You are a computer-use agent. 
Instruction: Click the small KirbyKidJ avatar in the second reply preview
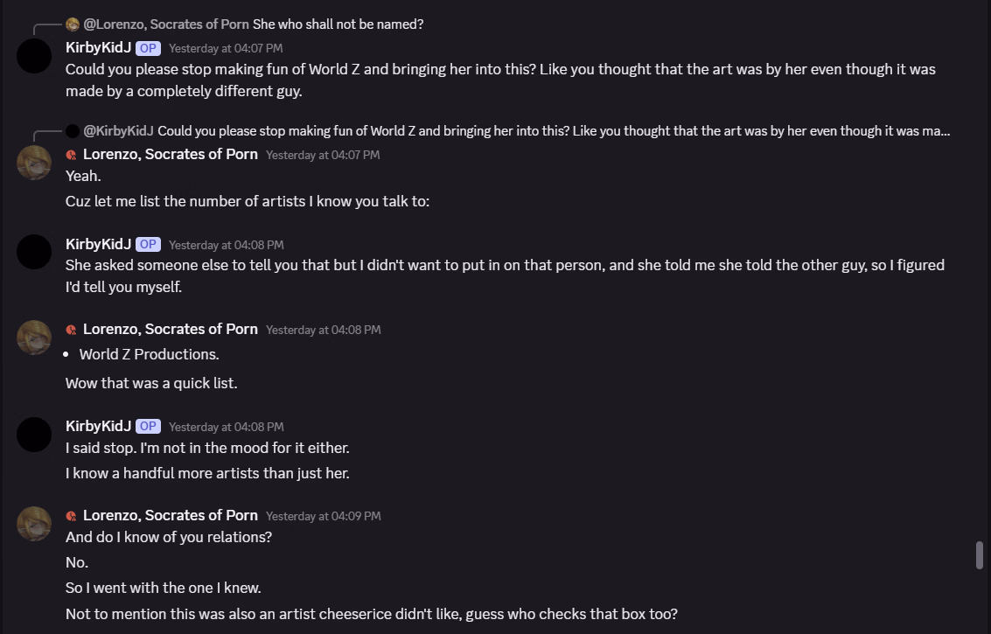point(73,131)
